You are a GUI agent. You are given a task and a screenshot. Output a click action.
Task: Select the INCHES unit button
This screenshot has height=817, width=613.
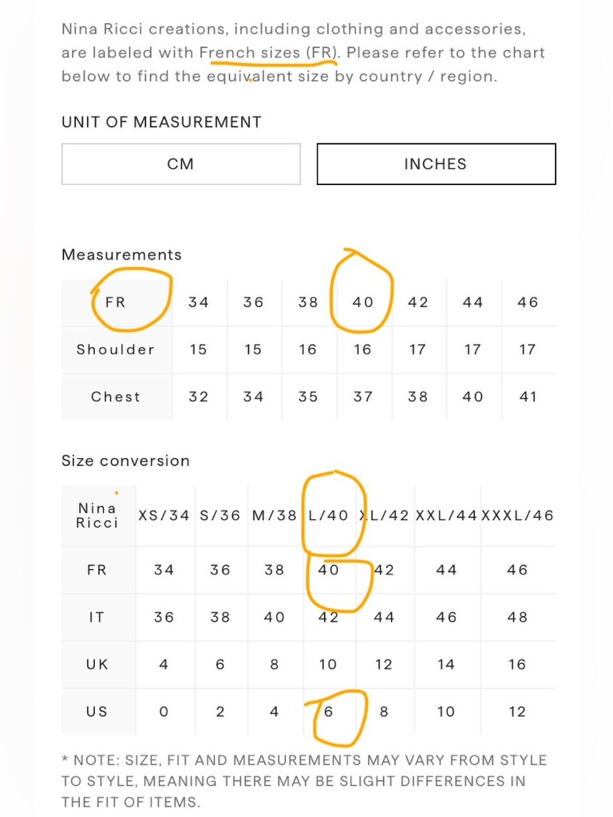click(436, 164)
